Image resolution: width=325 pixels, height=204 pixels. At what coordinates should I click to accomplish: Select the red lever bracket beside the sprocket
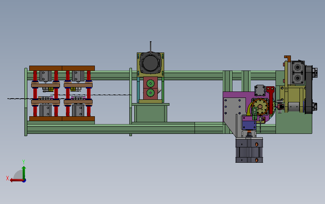tap(271, 100)
